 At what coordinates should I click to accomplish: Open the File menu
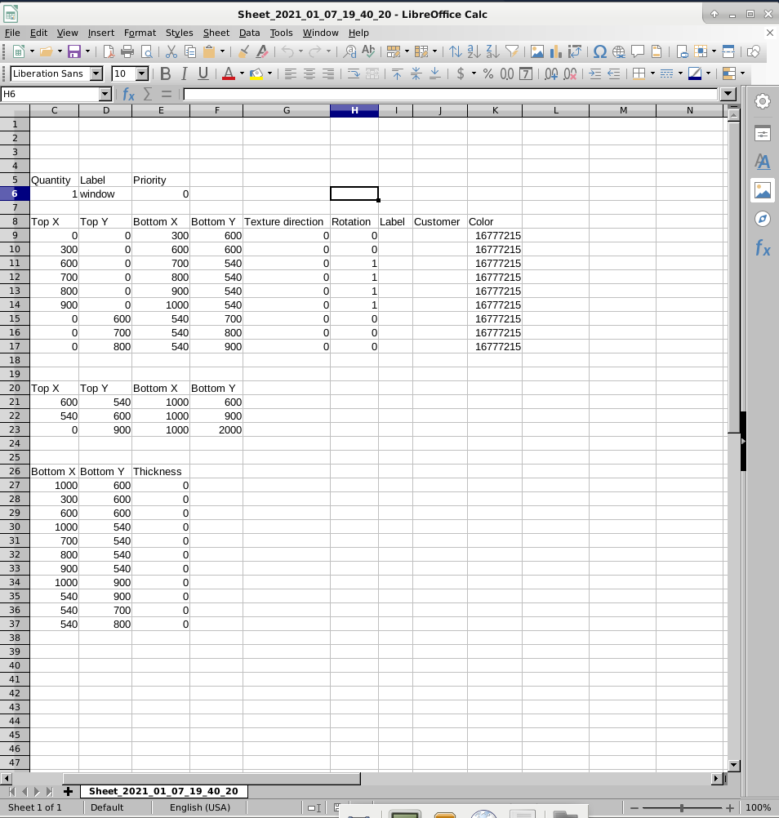12,33
